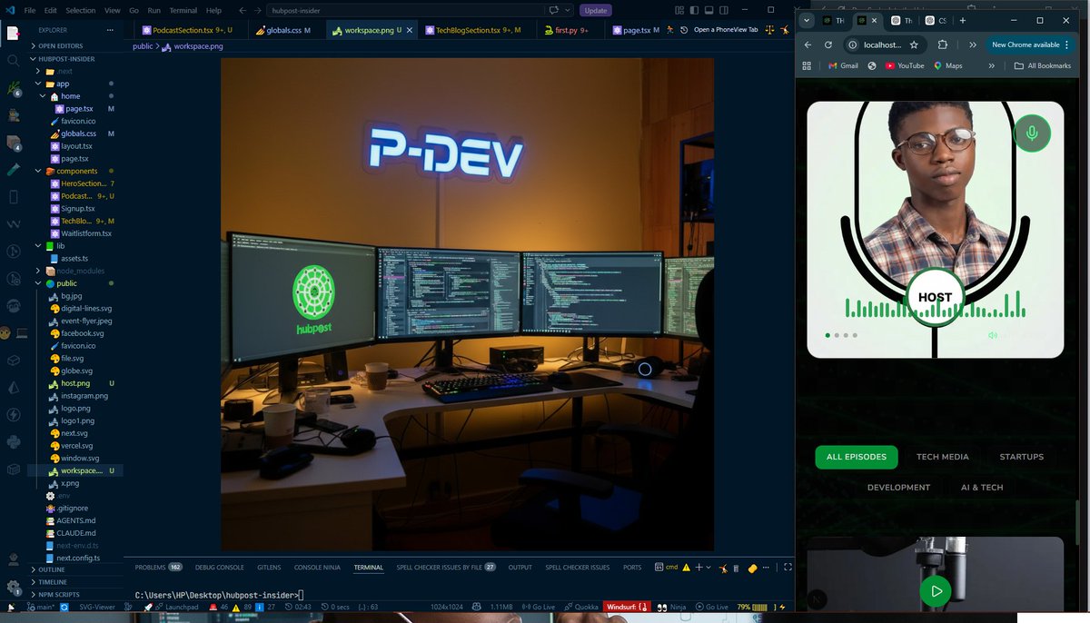Image resolution: width=1090 pixels, height=623 pixels.
Task: Open a new Chrome tab
Action: tap(962, 20)
